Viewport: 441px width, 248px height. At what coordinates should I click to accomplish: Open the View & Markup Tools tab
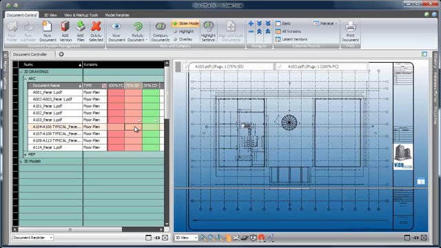click(81, 15)
